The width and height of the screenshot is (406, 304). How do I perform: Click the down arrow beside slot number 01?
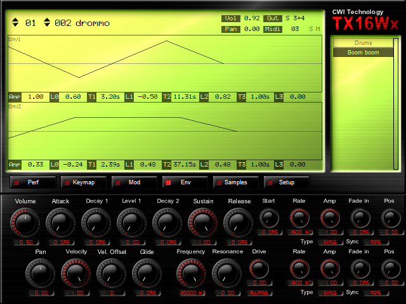click(x=15, y=25)
